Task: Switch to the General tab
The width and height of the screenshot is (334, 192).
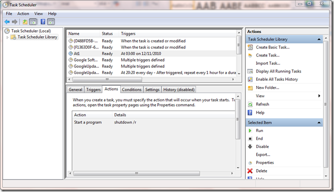Action: pyautogui.click(x=75, y=90)
